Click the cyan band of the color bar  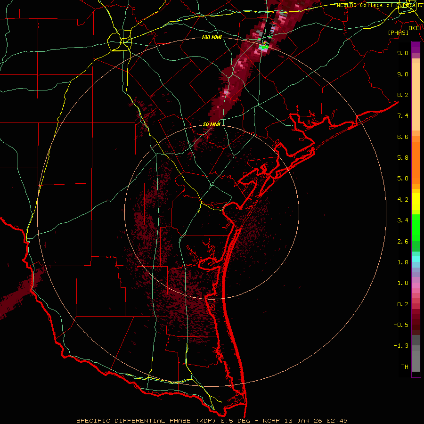coord(416,259)
